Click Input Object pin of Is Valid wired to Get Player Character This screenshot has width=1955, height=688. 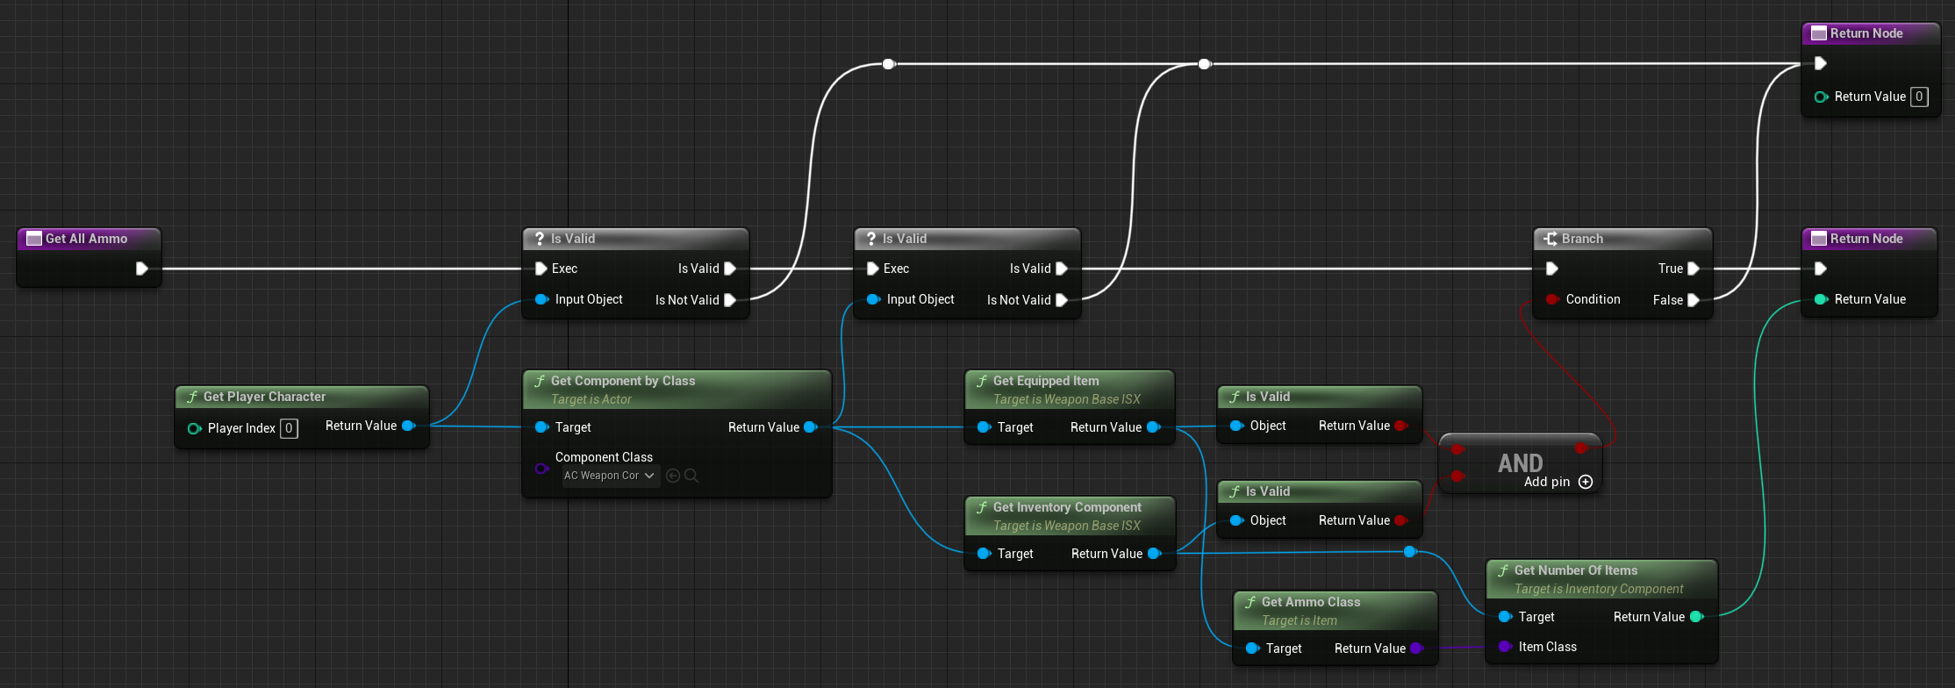pyautogui.click(x=542, y=299)
